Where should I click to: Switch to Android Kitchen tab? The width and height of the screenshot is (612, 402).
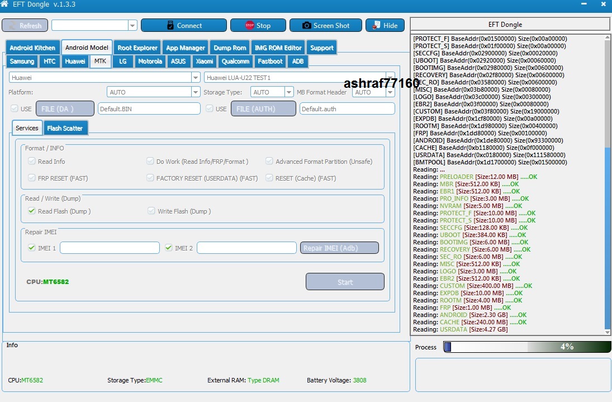coord(33,48)
